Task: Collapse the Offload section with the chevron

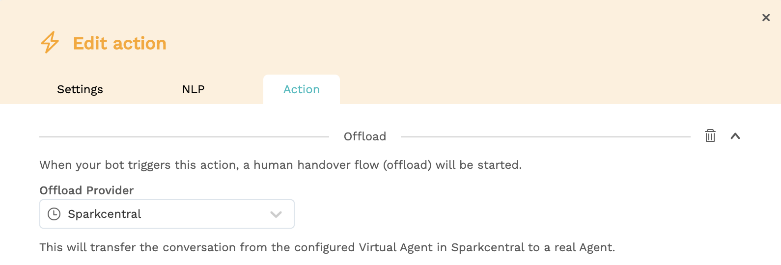Action: click(x=735, y=136)
